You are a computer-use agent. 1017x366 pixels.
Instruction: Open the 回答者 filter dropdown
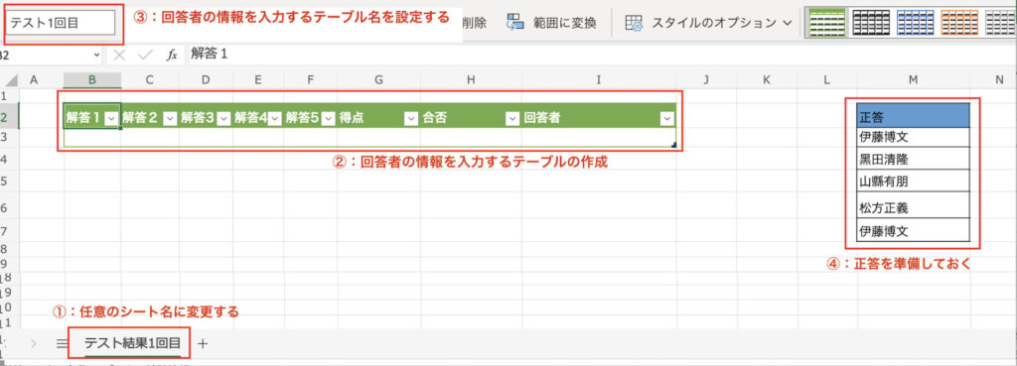pos(667,118)
